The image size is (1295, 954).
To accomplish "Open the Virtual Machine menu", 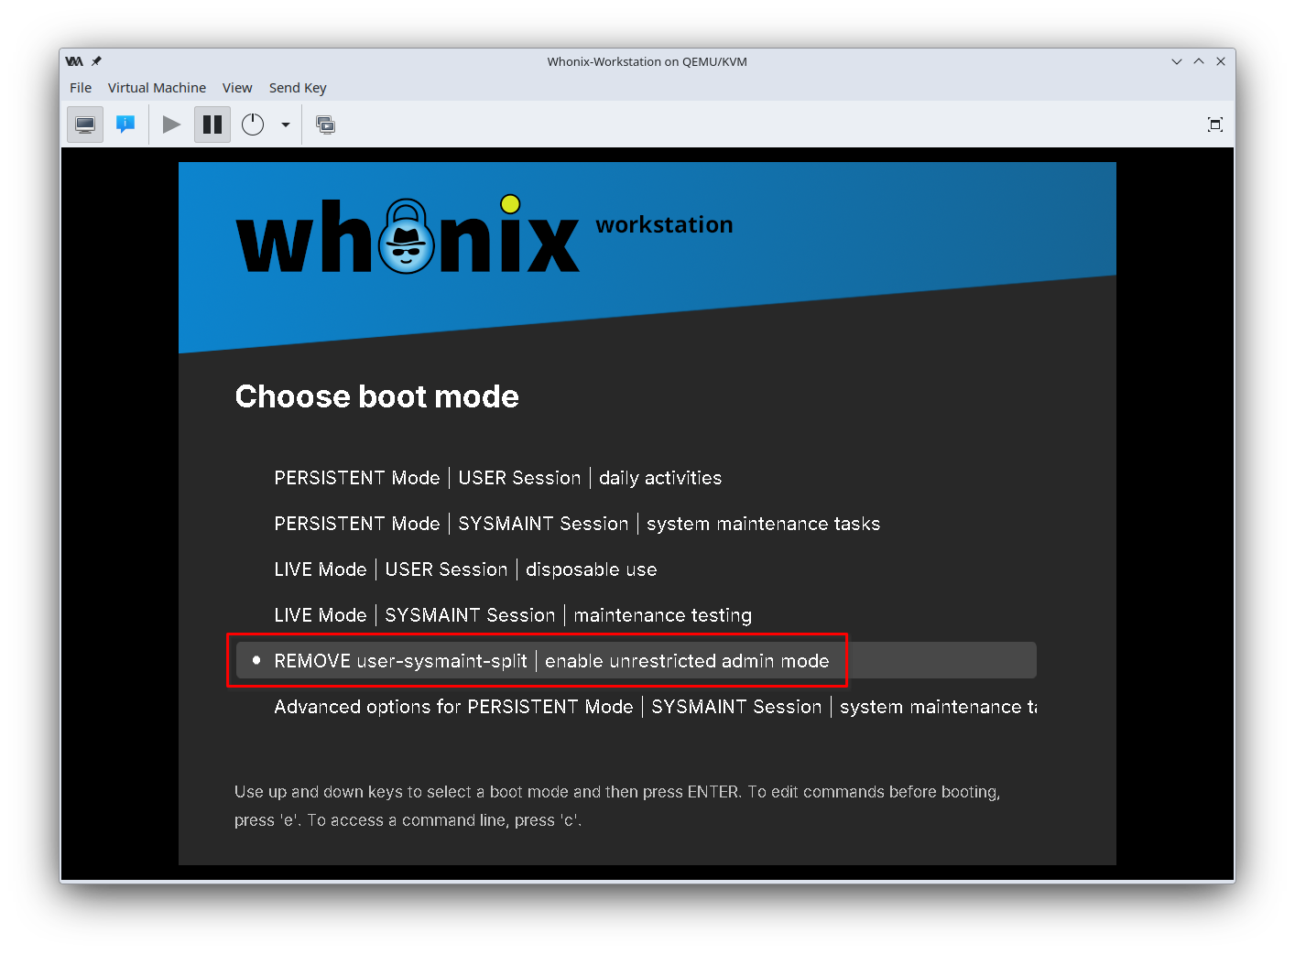I will click(157, 88).
